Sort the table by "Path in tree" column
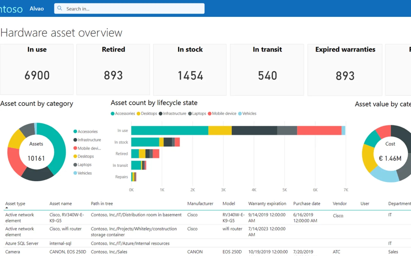 pyautogui.click(x=102, y=204)
